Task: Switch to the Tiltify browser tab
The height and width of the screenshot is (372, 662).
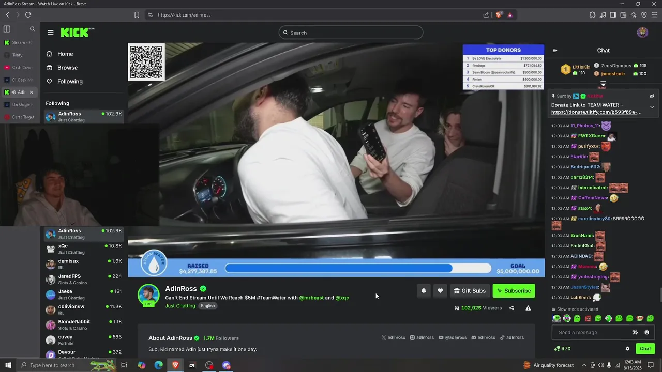Action: coord(19,55)
